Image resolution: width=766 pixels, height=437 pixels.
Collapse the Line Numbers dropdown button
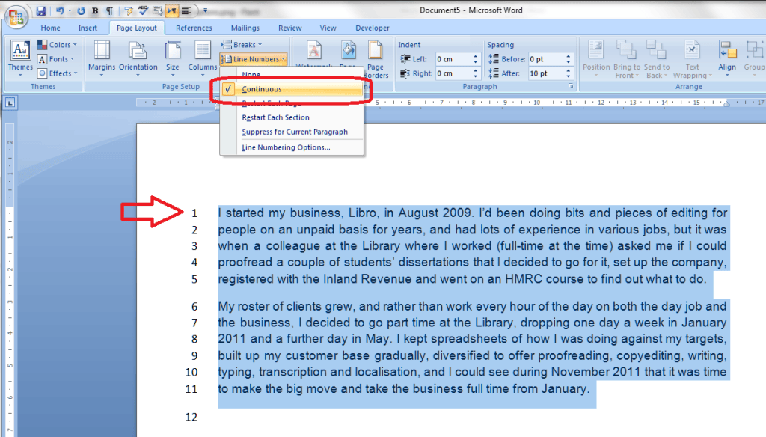[x=253, y=59]
